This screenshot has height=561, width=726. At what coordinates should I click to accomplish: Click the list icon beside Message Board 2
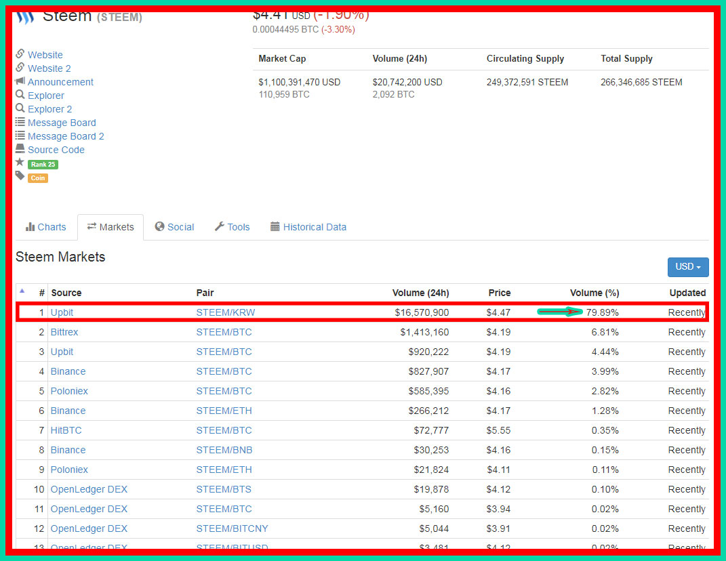coord(20,135)
